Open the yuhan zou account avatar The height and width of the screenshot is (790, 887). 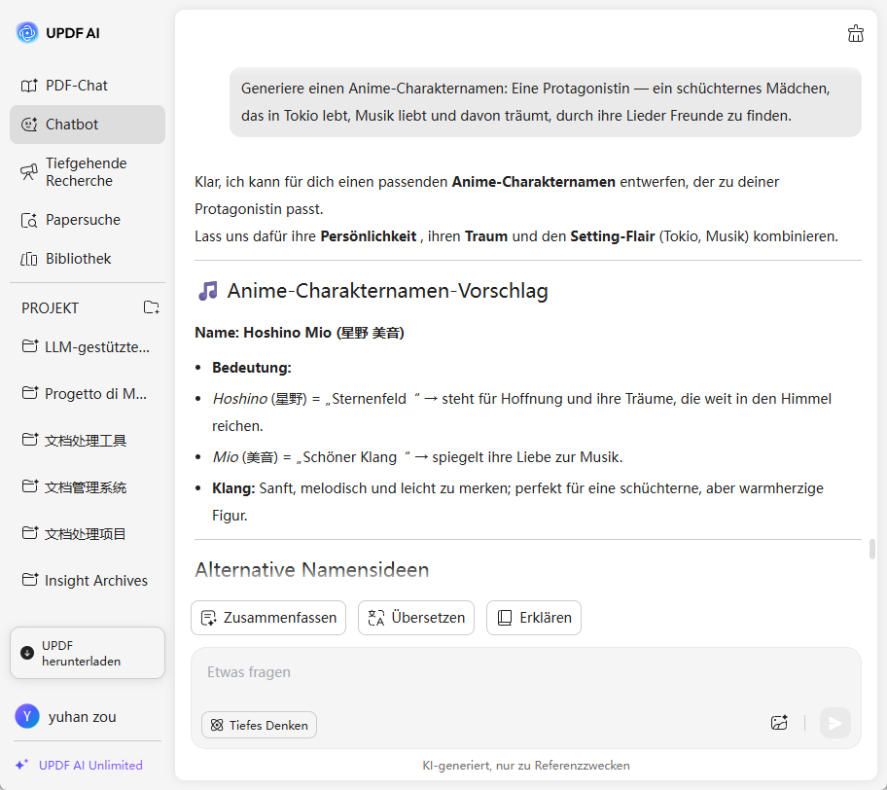click(27, 716)
